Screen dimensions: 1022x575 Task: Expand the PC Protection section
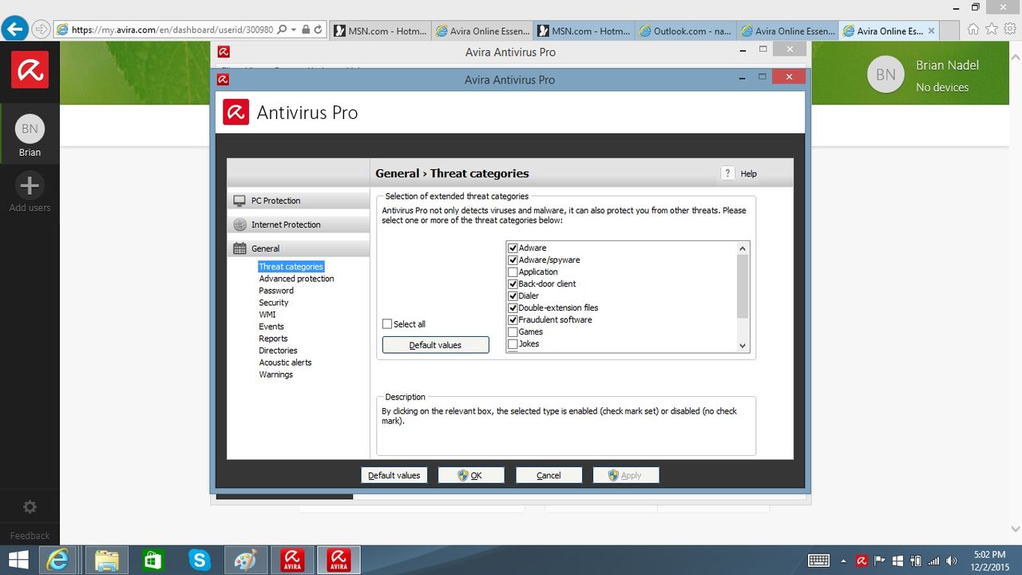click(x=299, y=200)
